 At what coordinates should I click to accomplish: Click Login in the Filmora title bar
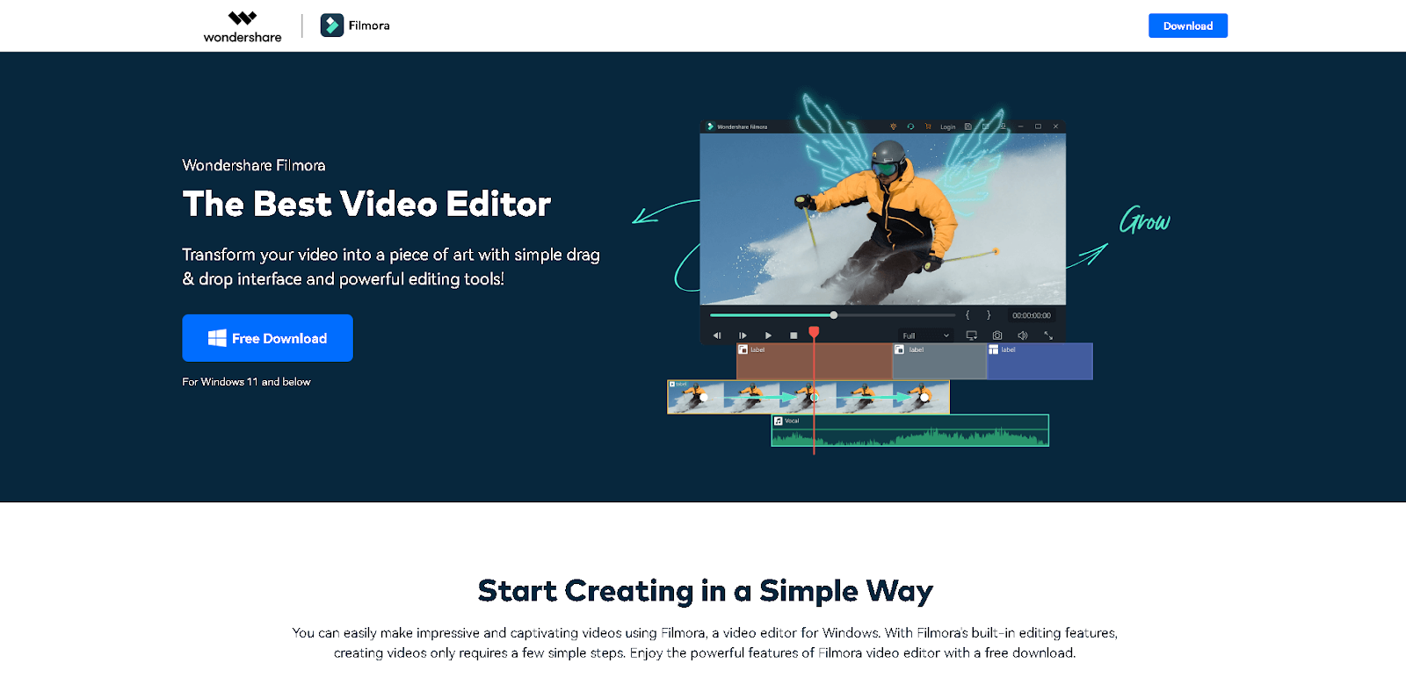coord(947,126)
